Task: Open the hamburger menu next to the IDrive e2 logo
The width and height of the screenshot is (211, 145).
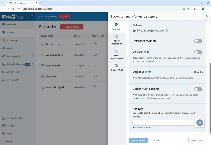Action: pos(32,17)
